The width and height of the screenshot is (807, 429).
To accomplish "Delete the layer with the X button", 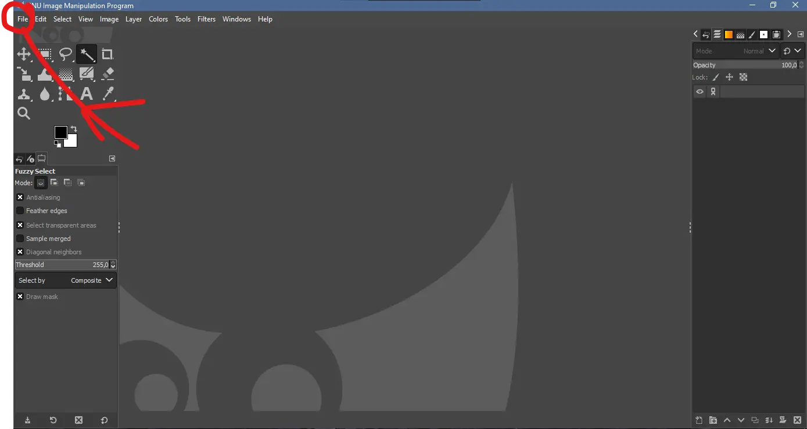I will [797, 420].
